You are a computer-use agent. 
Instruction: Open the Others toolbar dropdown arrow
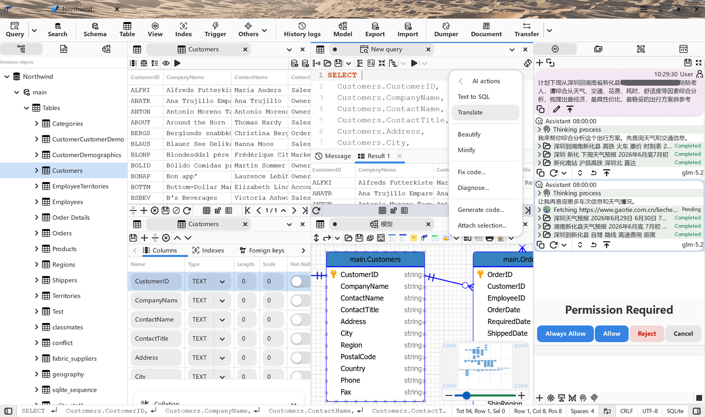coord(264,30)
